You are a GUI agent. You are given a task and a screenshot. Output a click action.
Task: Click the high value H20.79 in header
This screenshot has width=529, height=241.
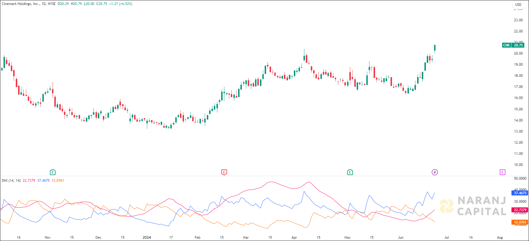76,4
